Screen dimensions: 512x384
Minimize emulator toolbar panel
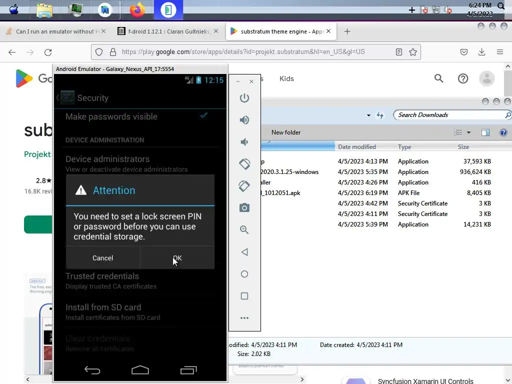click(x=238, y=81)
